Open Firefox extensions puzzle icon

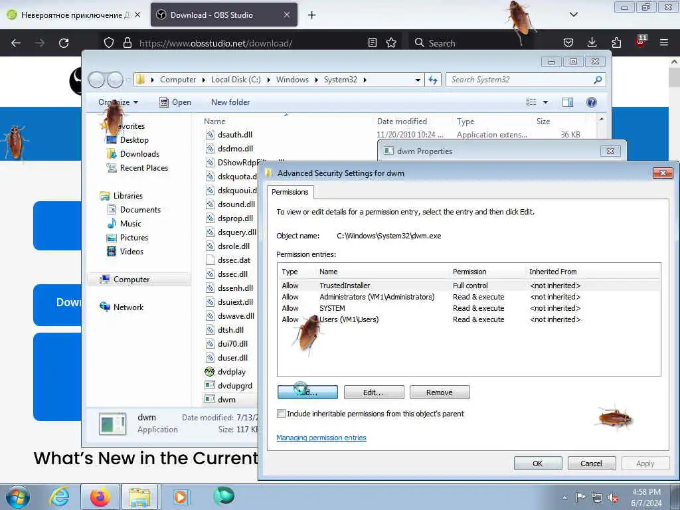click(616, 42)
